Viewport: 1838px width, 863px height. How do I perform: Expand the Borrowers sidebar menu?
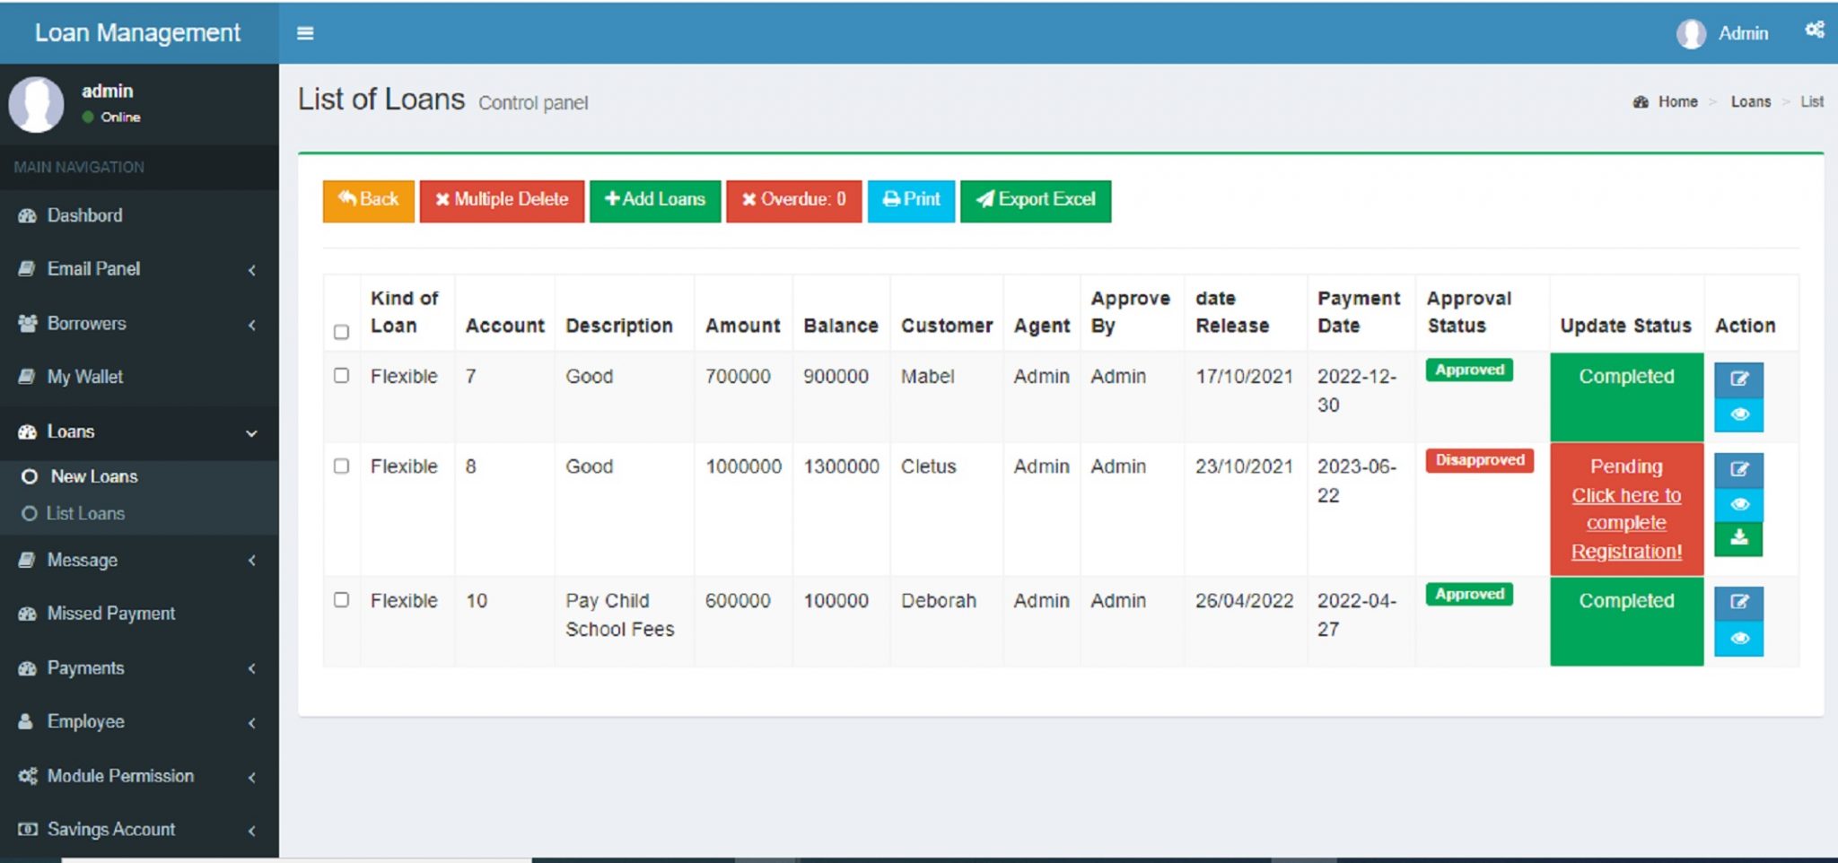pos(86,324)
